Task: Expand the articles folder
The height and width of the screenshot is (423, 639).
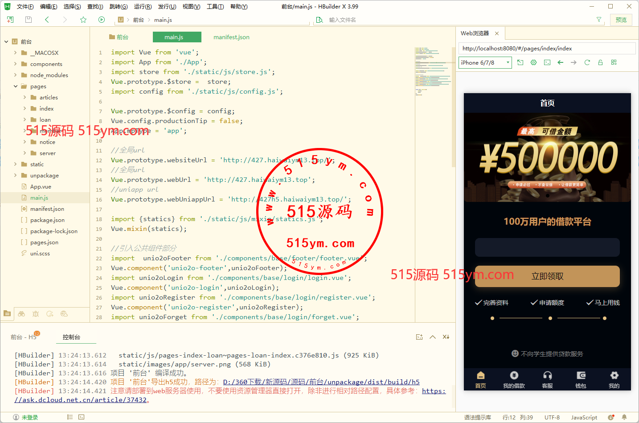Action: [25, 97]
